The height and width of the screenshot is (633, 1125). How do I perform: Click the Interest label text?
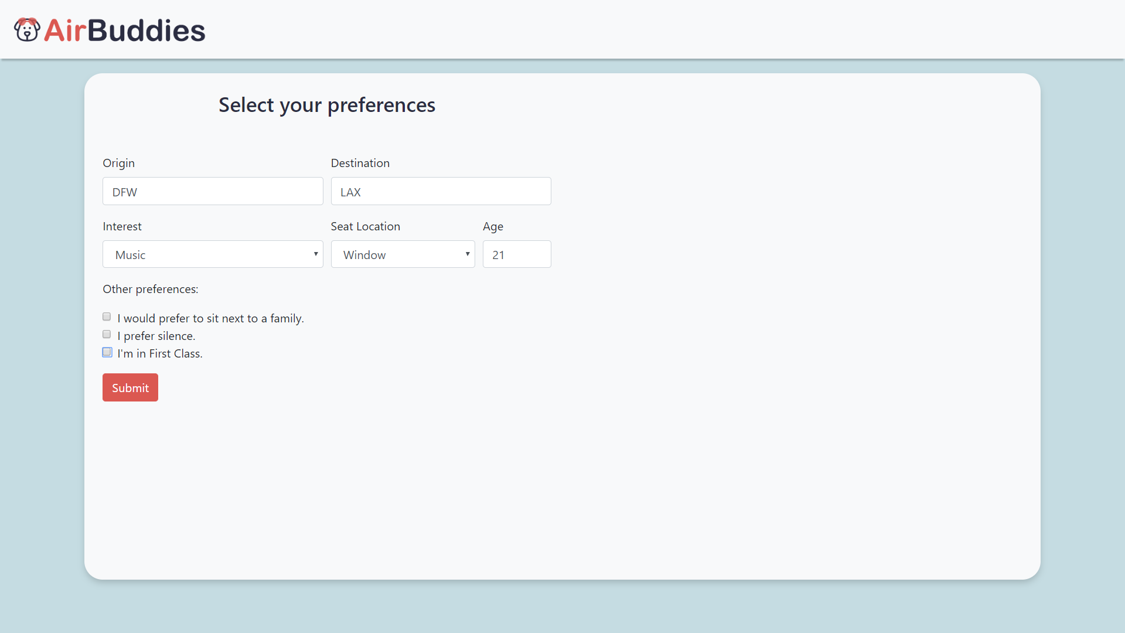tap(122, 226)
